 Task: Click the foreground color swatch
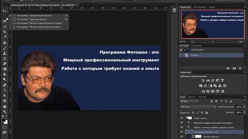tap(3, 120)
